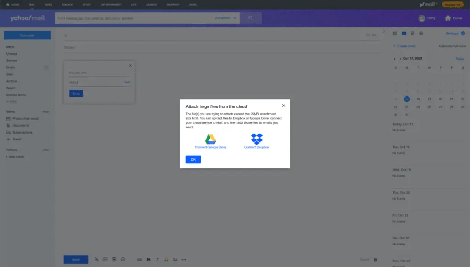Confirm the dialog with OK
The image size is (470, 267).
coord(193,159)
